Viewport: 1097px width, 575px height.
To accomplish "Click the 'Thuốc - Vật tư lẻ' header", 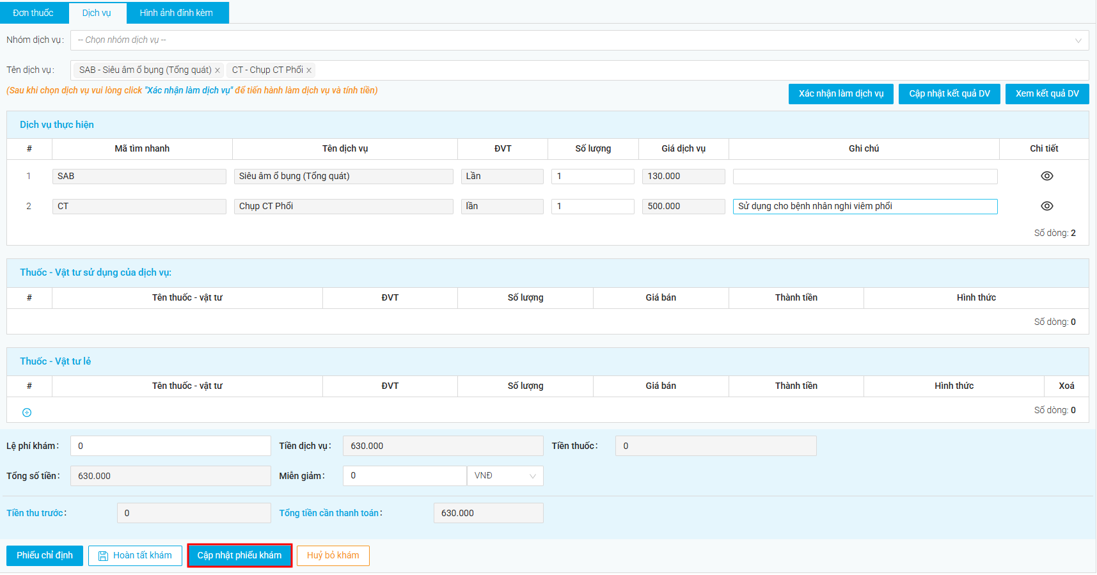I will (56, 361).
